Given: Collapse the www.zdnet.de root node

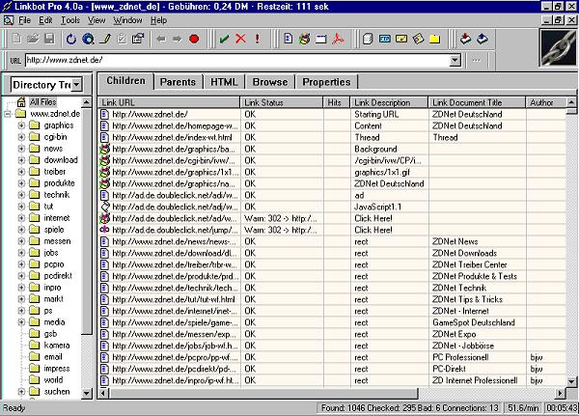Looking at the screenshot, I should pos(8,114).
